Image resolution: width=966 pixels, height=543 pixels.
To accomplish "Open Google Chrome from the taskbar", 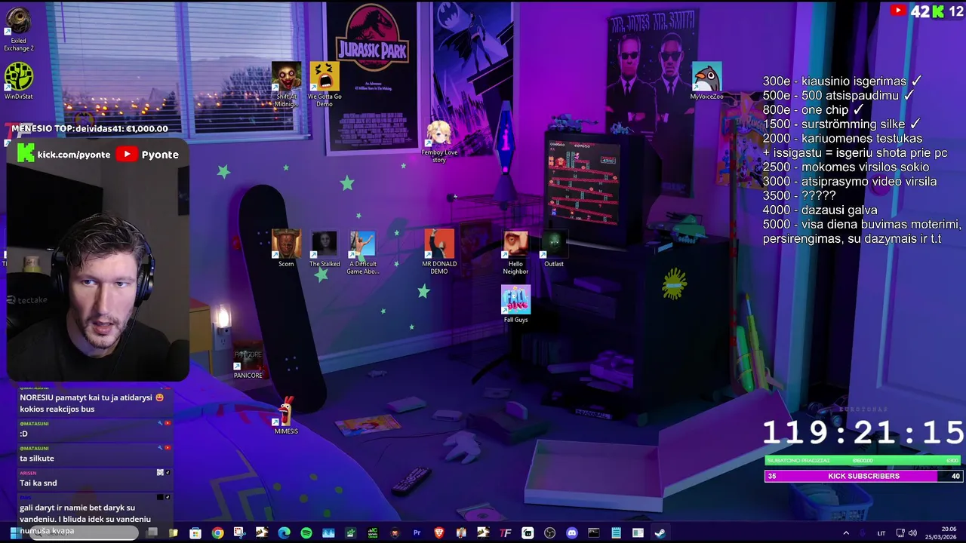I will (217, 533).
